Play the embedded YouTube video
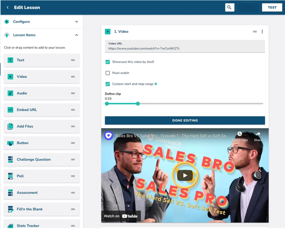Screen dimensions: 285x231 coord(185,175)
